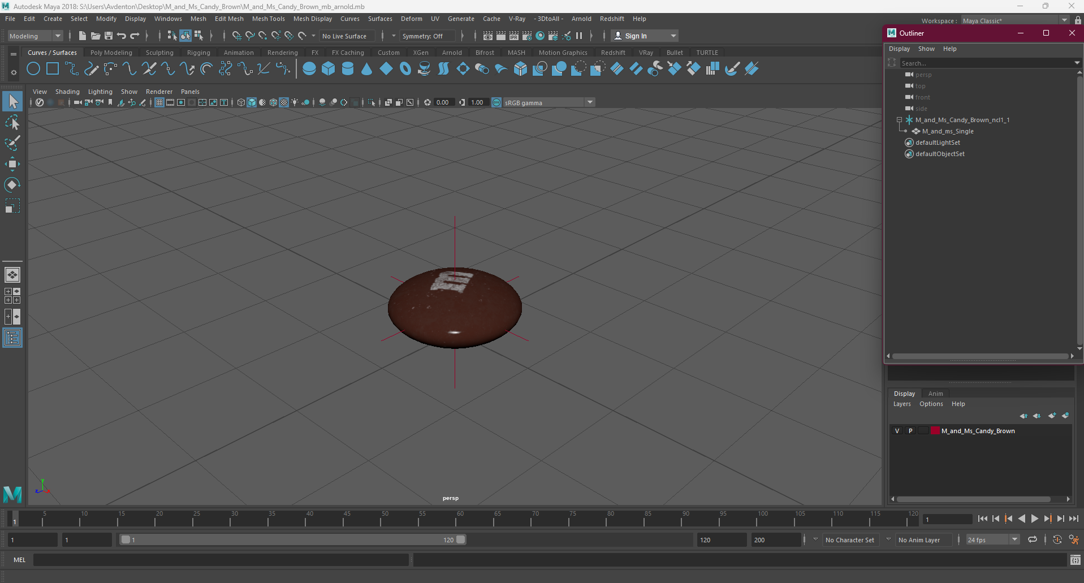The width and height of the screenshot is (1084, 583).
Task: Switch to the Poly Modeling shelf tab
Action: (x=111, y=53)
